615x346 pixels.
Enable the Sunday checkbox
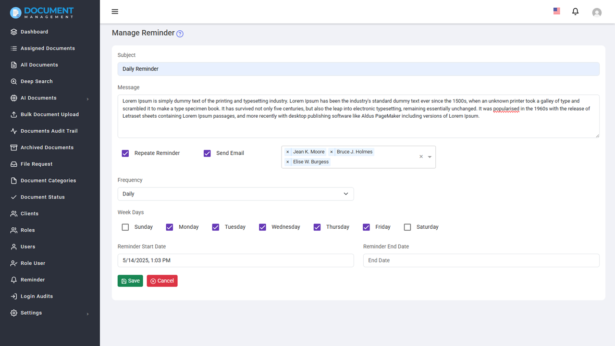click(125, 227)
